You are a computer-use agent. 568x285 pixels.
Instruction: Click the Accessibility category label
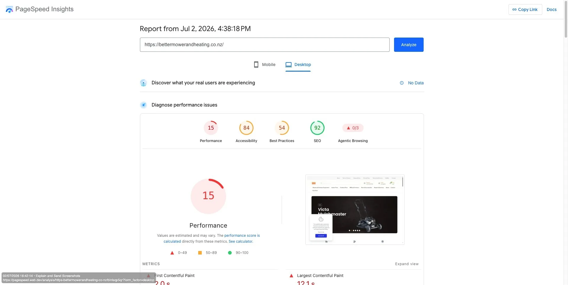pyautogui.click(x=246, y=141)
